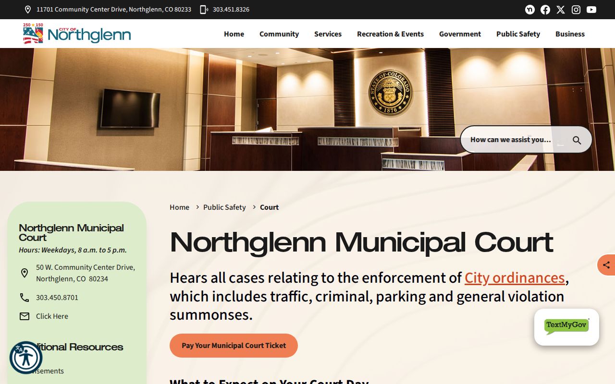Open the Home menu
Viewport: 615px width, 384px height.
(234, 34)
